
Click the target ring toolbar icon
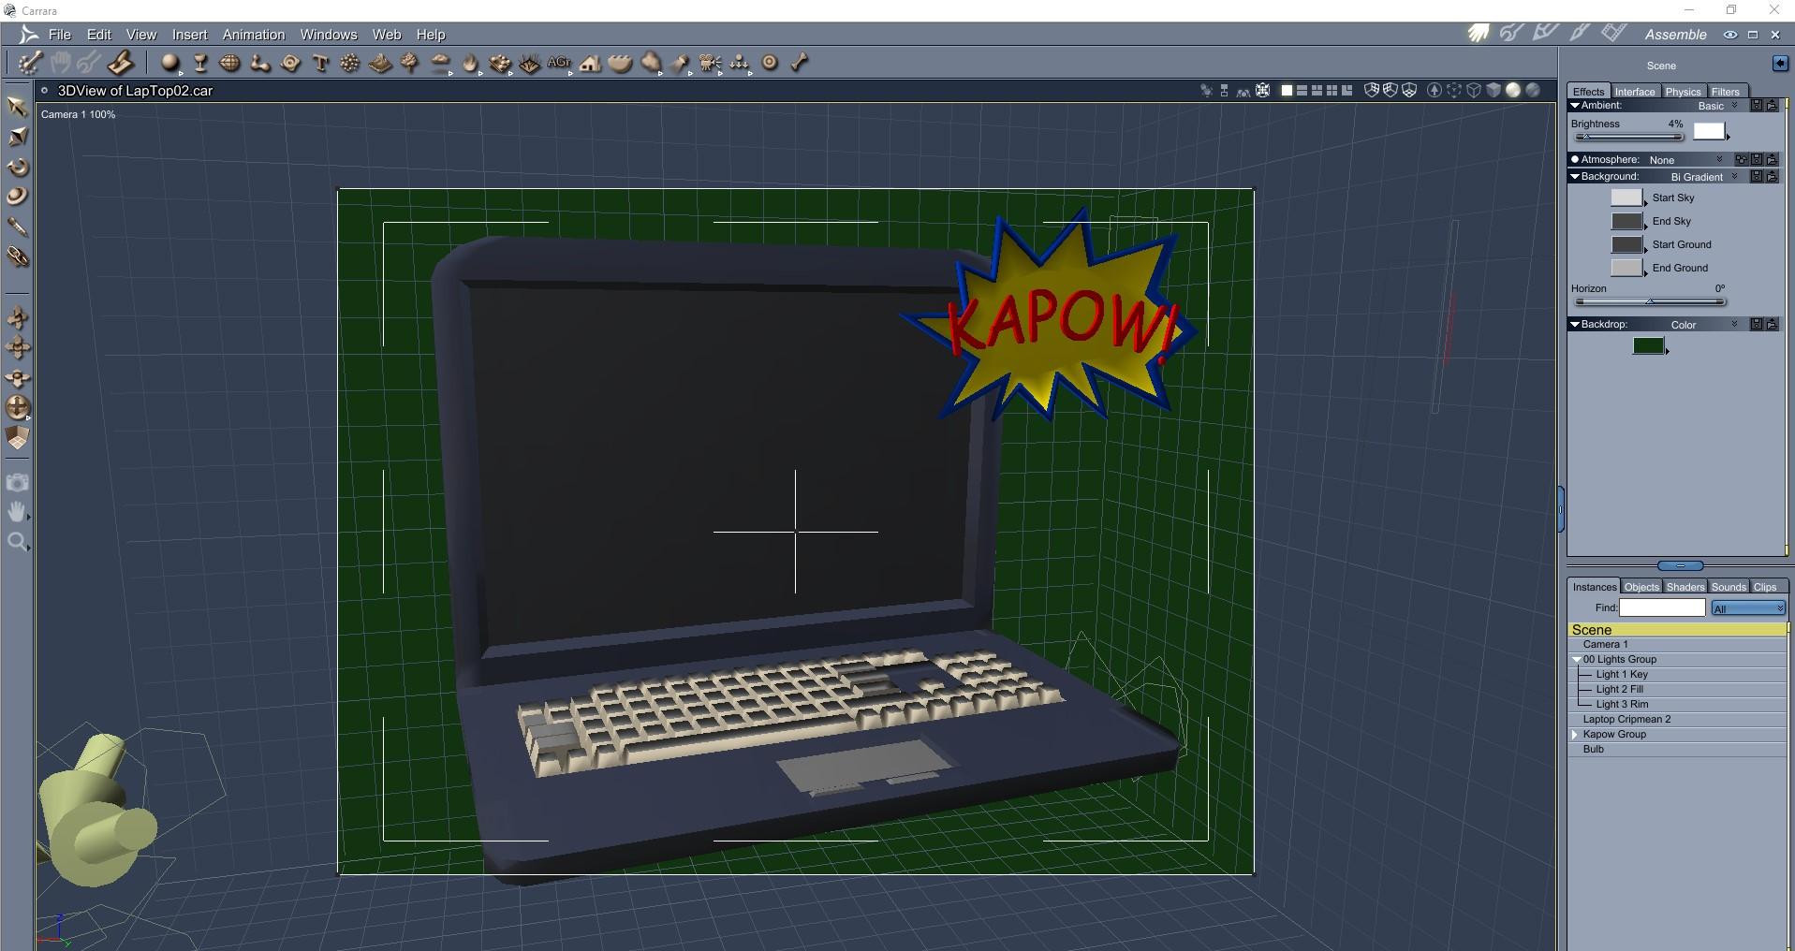click(x=770, y=63)
